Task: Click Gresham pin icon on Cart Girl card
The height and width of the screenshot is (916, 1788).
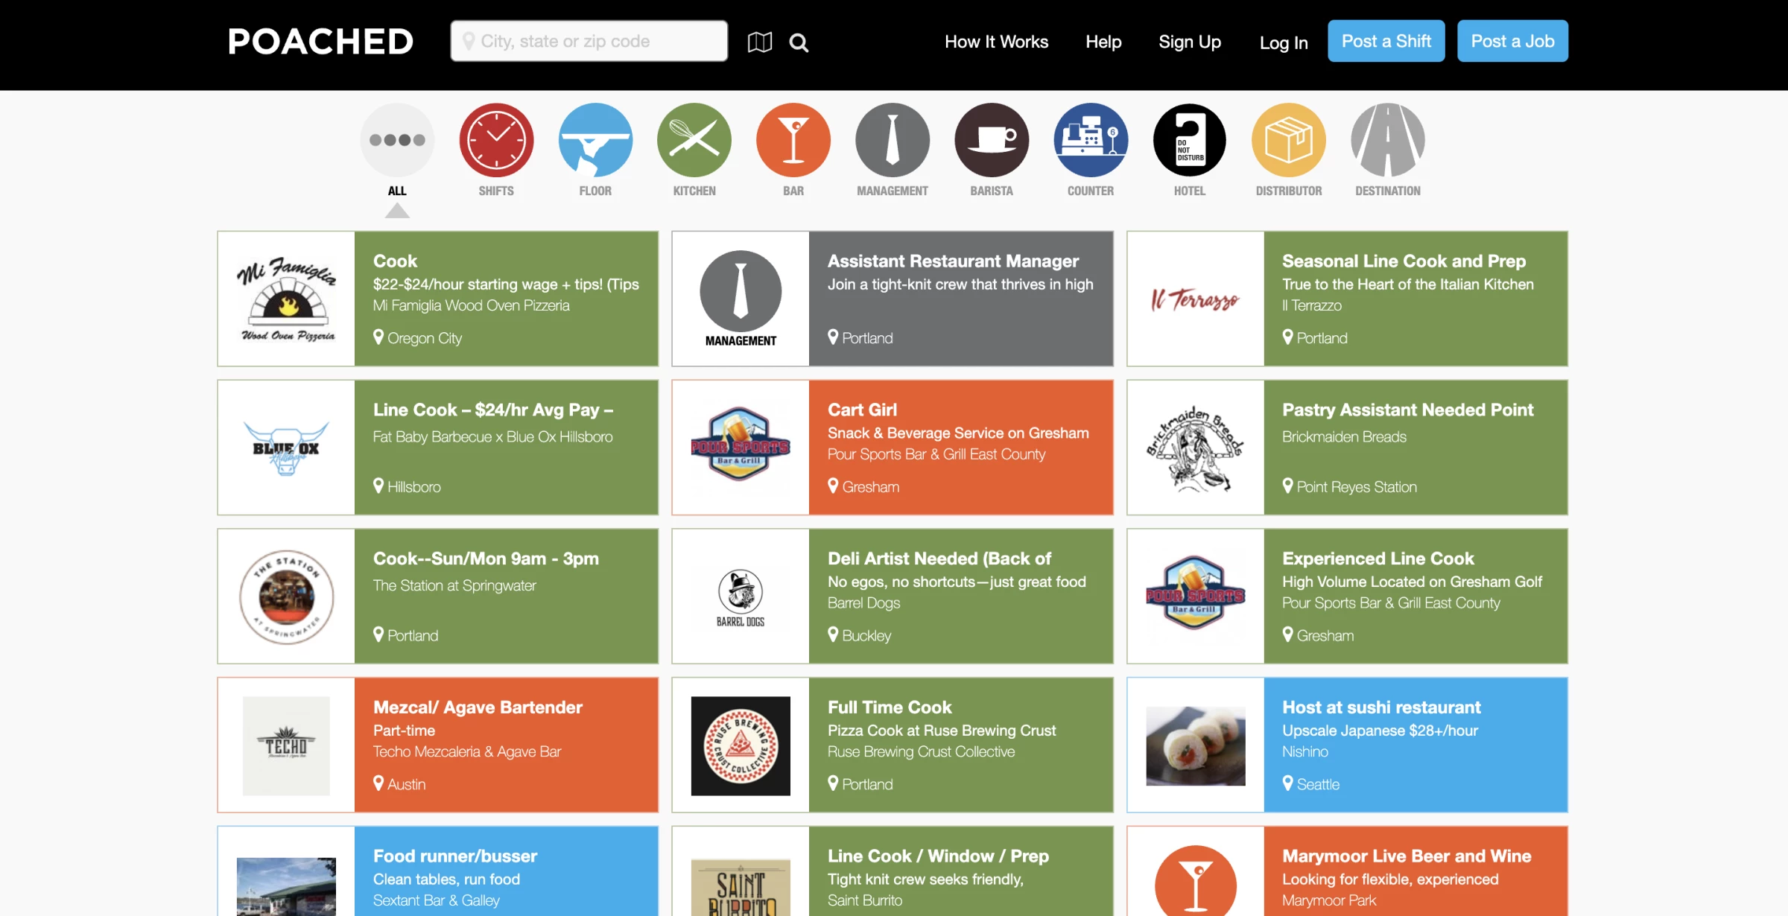Action: point(833,486)
